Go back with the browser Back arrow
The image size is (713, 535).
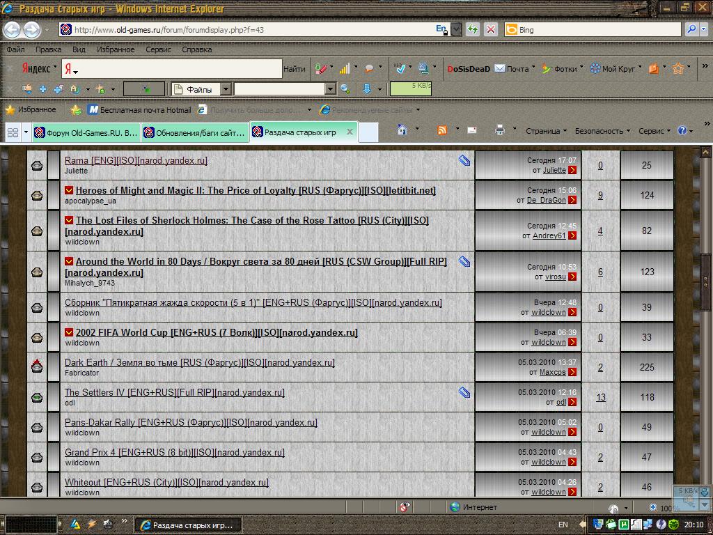[x=13, y=30]
